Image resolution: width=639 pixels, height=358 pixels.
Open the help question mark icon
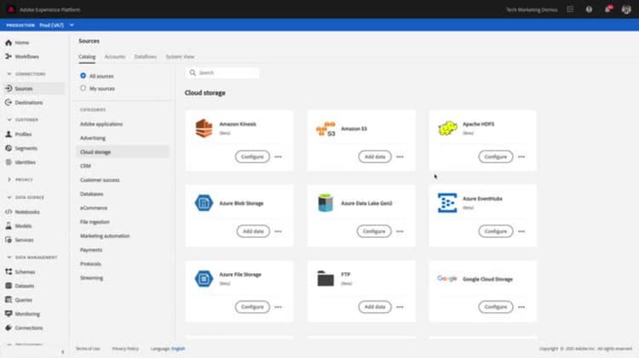point(589,9)
